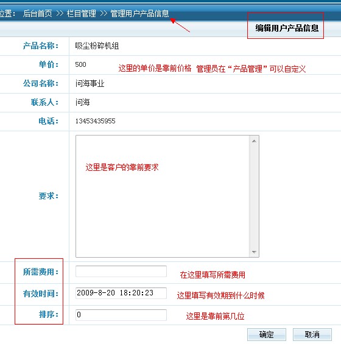This screenshot has height=344, width=341.
Task: Open the 栏目管理 breadcrumb link
Action: tap(82, 13)
